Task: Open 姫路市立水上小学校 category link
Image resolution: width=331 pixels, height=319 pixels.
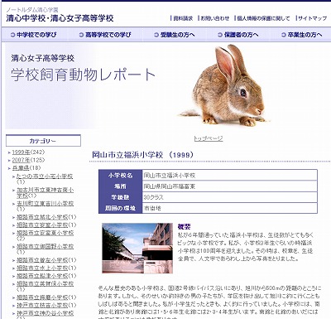Action: point(42,268)
